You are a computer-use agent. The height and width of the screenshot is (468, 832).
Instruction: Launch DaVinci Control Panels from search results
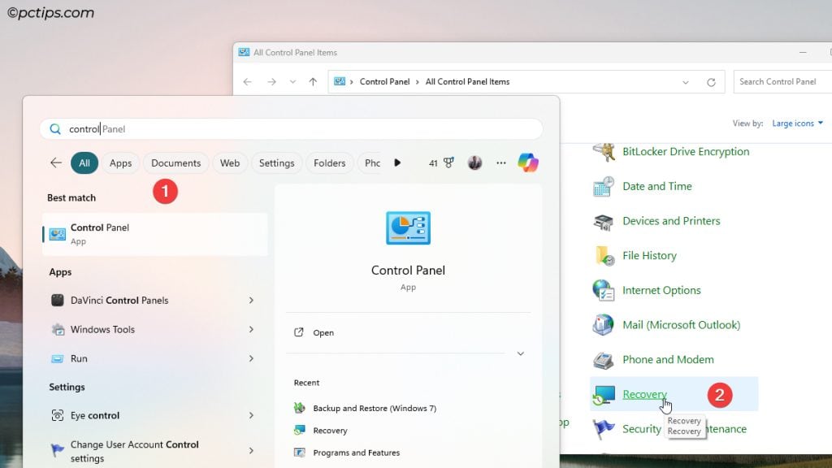(122, 300)
